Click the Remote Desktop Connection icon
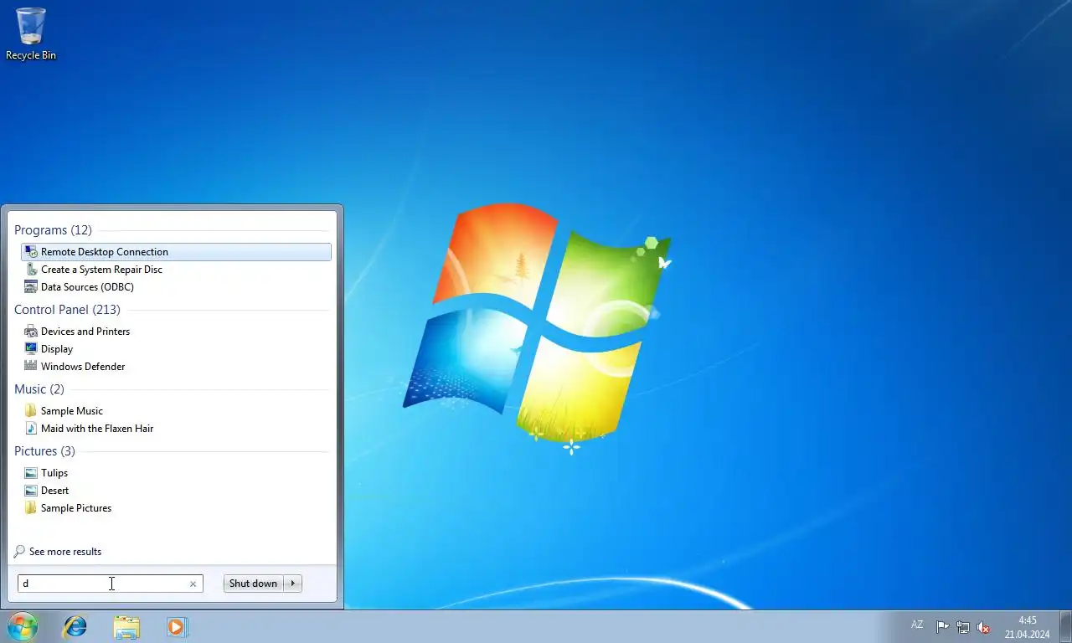The height and width of the screenshot is (643, 1072). pos(31,252)
